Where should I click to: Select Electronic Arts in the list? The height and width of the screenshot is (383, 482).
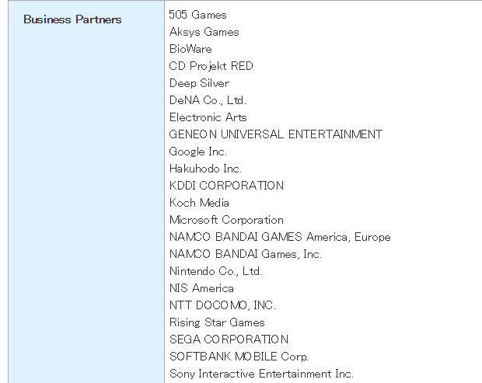(208, 117)
